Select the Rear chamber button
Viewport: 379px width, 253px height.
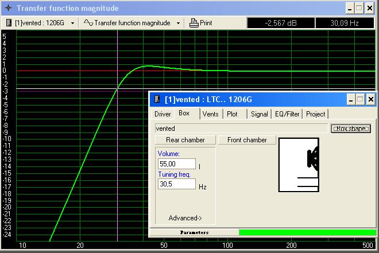(x=185, y=140)
